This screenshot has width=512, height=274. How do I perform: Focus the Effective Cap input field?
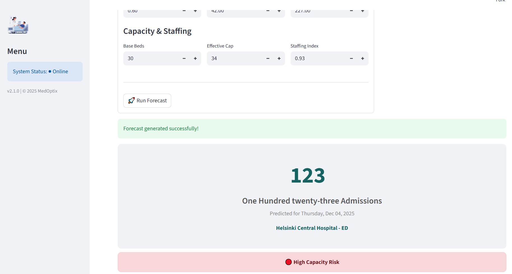(235, 58)
